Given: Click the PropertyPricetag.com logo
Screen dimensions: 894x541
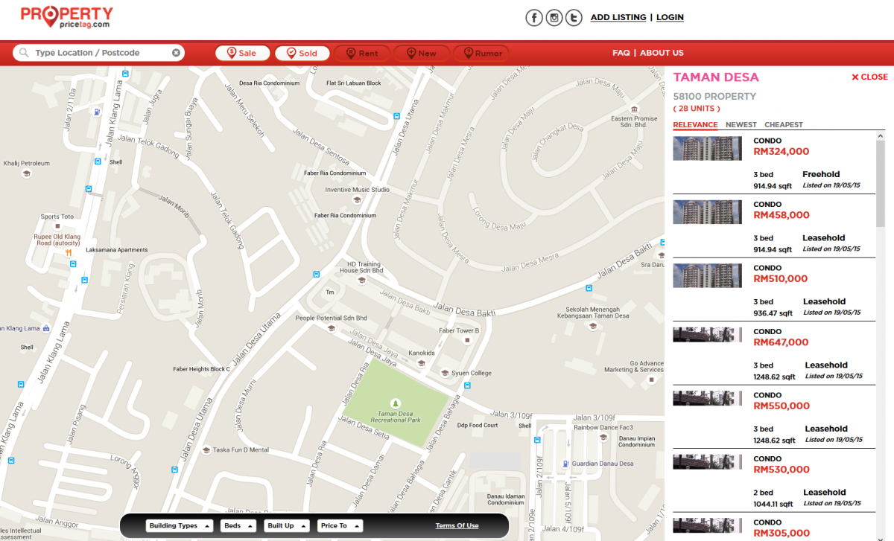Looking at the screenshot, I should coord(67,18).
